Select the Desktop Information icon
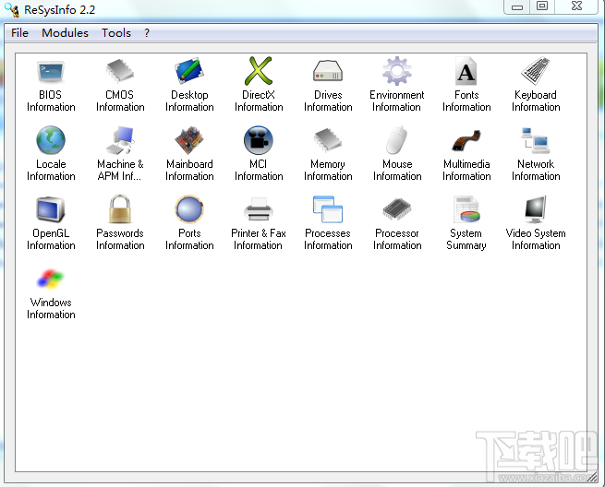This screenshot has height=487, width=605. coord(189,72)
